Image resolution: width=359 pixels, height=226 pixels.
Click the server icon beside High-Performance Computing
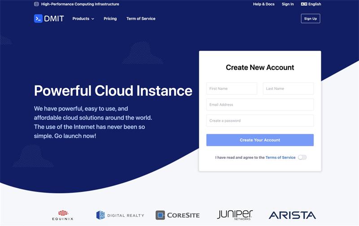[x=36, y=4]
